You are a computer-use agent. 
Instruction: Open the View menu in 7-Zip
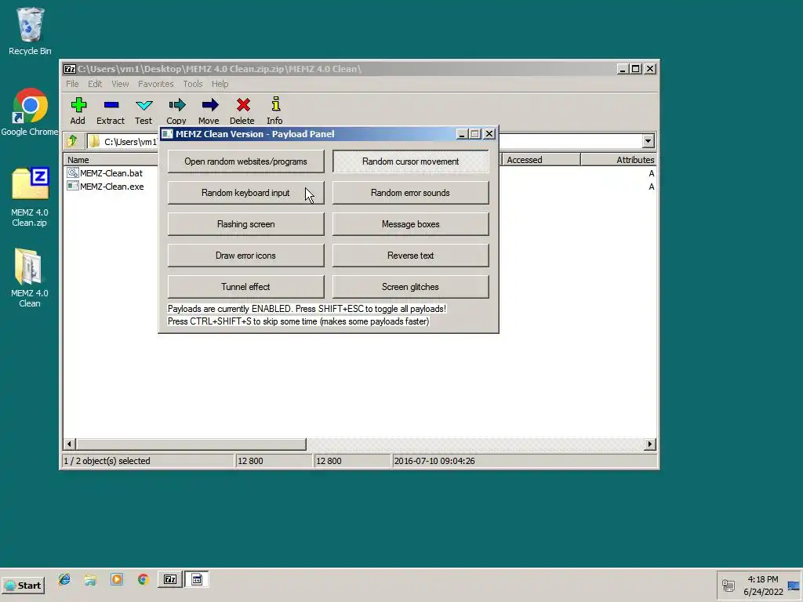[x=120, y=84]
